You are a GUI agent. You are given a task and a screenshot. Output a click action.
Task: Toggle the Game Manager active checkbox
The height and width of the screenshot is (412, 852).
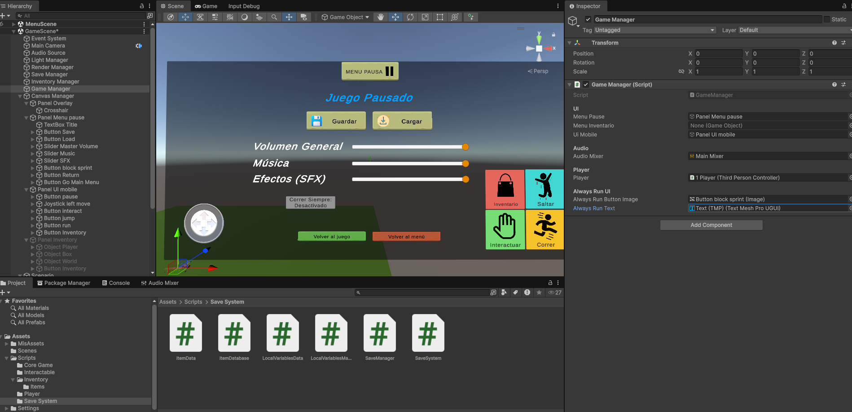tap(588, 19)
